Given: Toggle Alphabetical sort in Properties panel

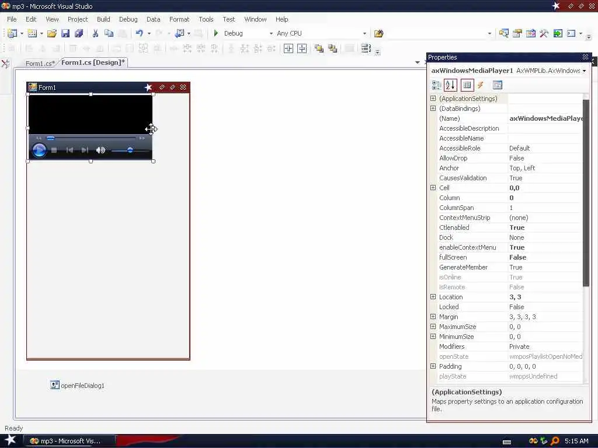Looking at the screenshot, I should pos(450,85).
